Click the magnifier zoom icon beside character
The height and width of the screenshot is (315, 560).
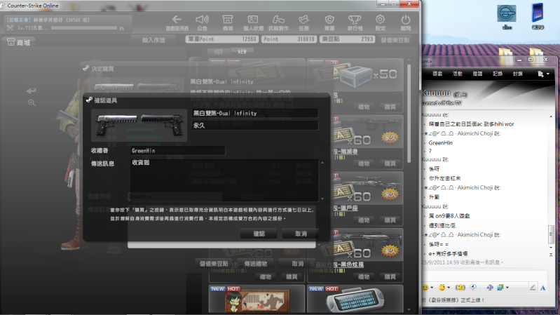point(32,103)
